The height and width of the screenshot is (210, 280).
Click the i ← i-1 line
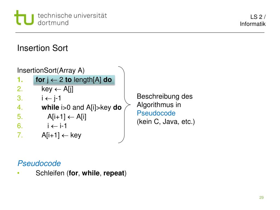(57, 126)
